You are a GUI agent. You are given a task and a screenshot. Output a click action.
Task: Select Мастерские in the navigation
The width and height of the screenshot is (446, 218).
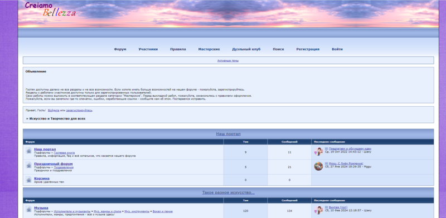[x=209, y=49]
